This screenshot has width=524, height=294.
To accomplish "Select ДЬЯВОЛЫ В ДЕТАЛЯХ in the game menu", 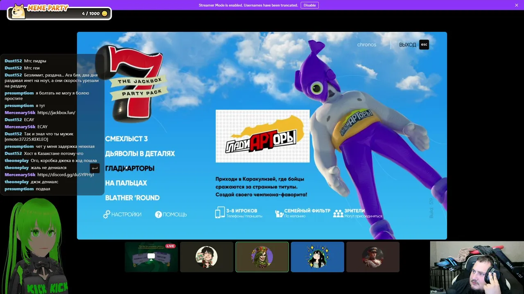I will [x=140, y=154].
